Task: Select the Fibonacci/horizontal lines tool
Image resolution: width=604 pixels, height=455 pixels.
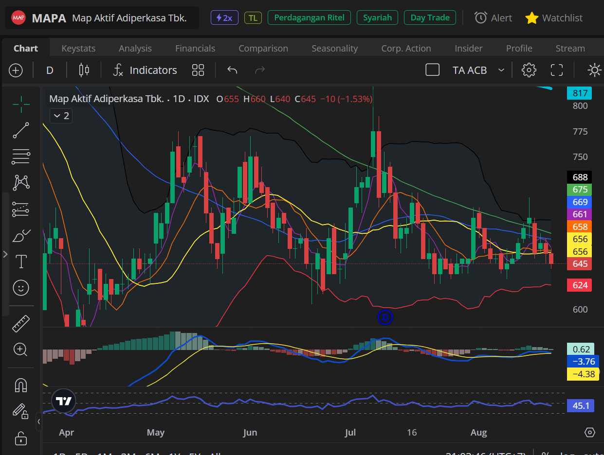Action: 21,157
